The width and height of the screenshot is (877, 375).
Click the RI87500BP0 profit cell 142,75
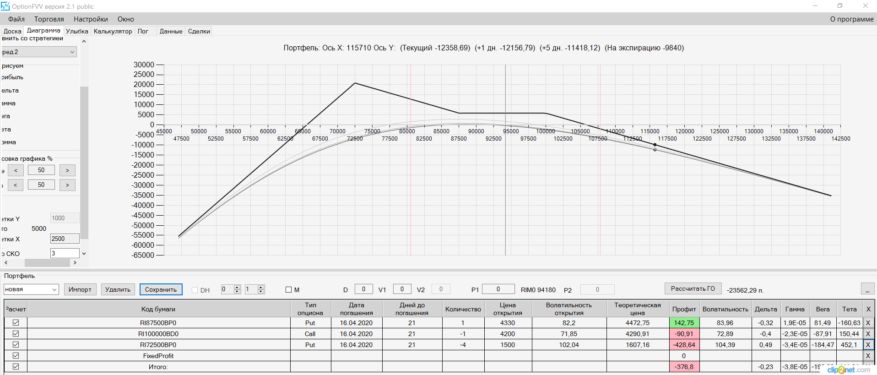point(684,323)
